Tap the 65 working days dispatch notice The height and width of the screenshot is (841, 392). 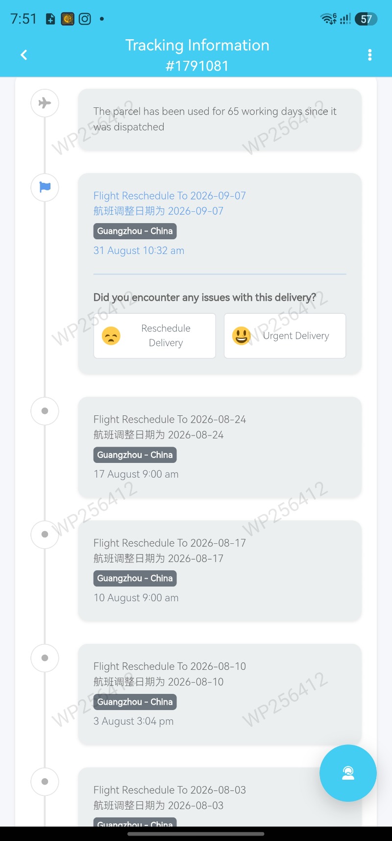coord(220,119)
